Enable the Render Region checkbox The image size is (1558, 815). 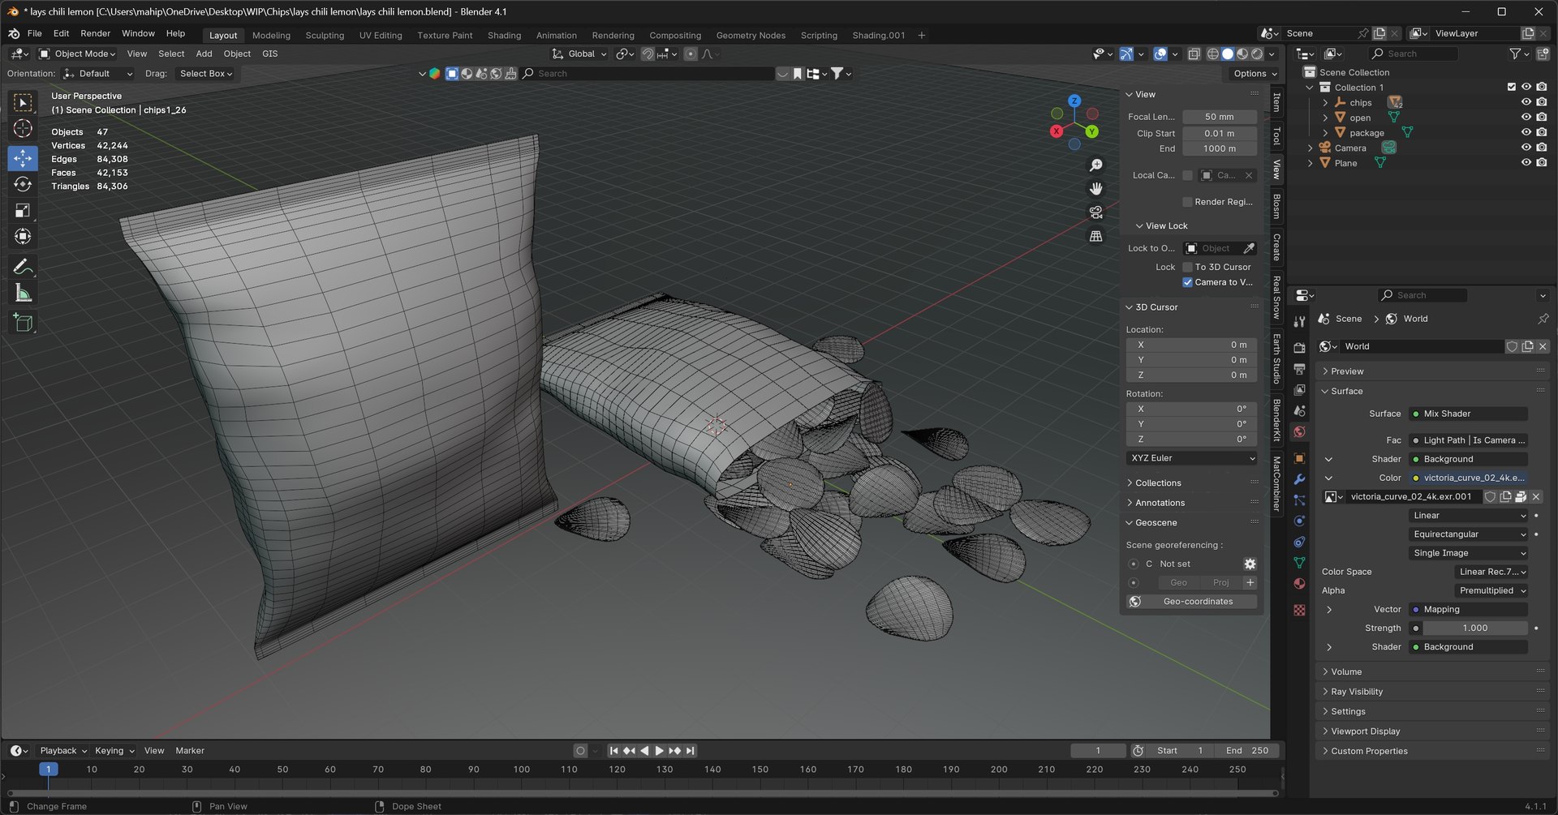pos(1187,202)
